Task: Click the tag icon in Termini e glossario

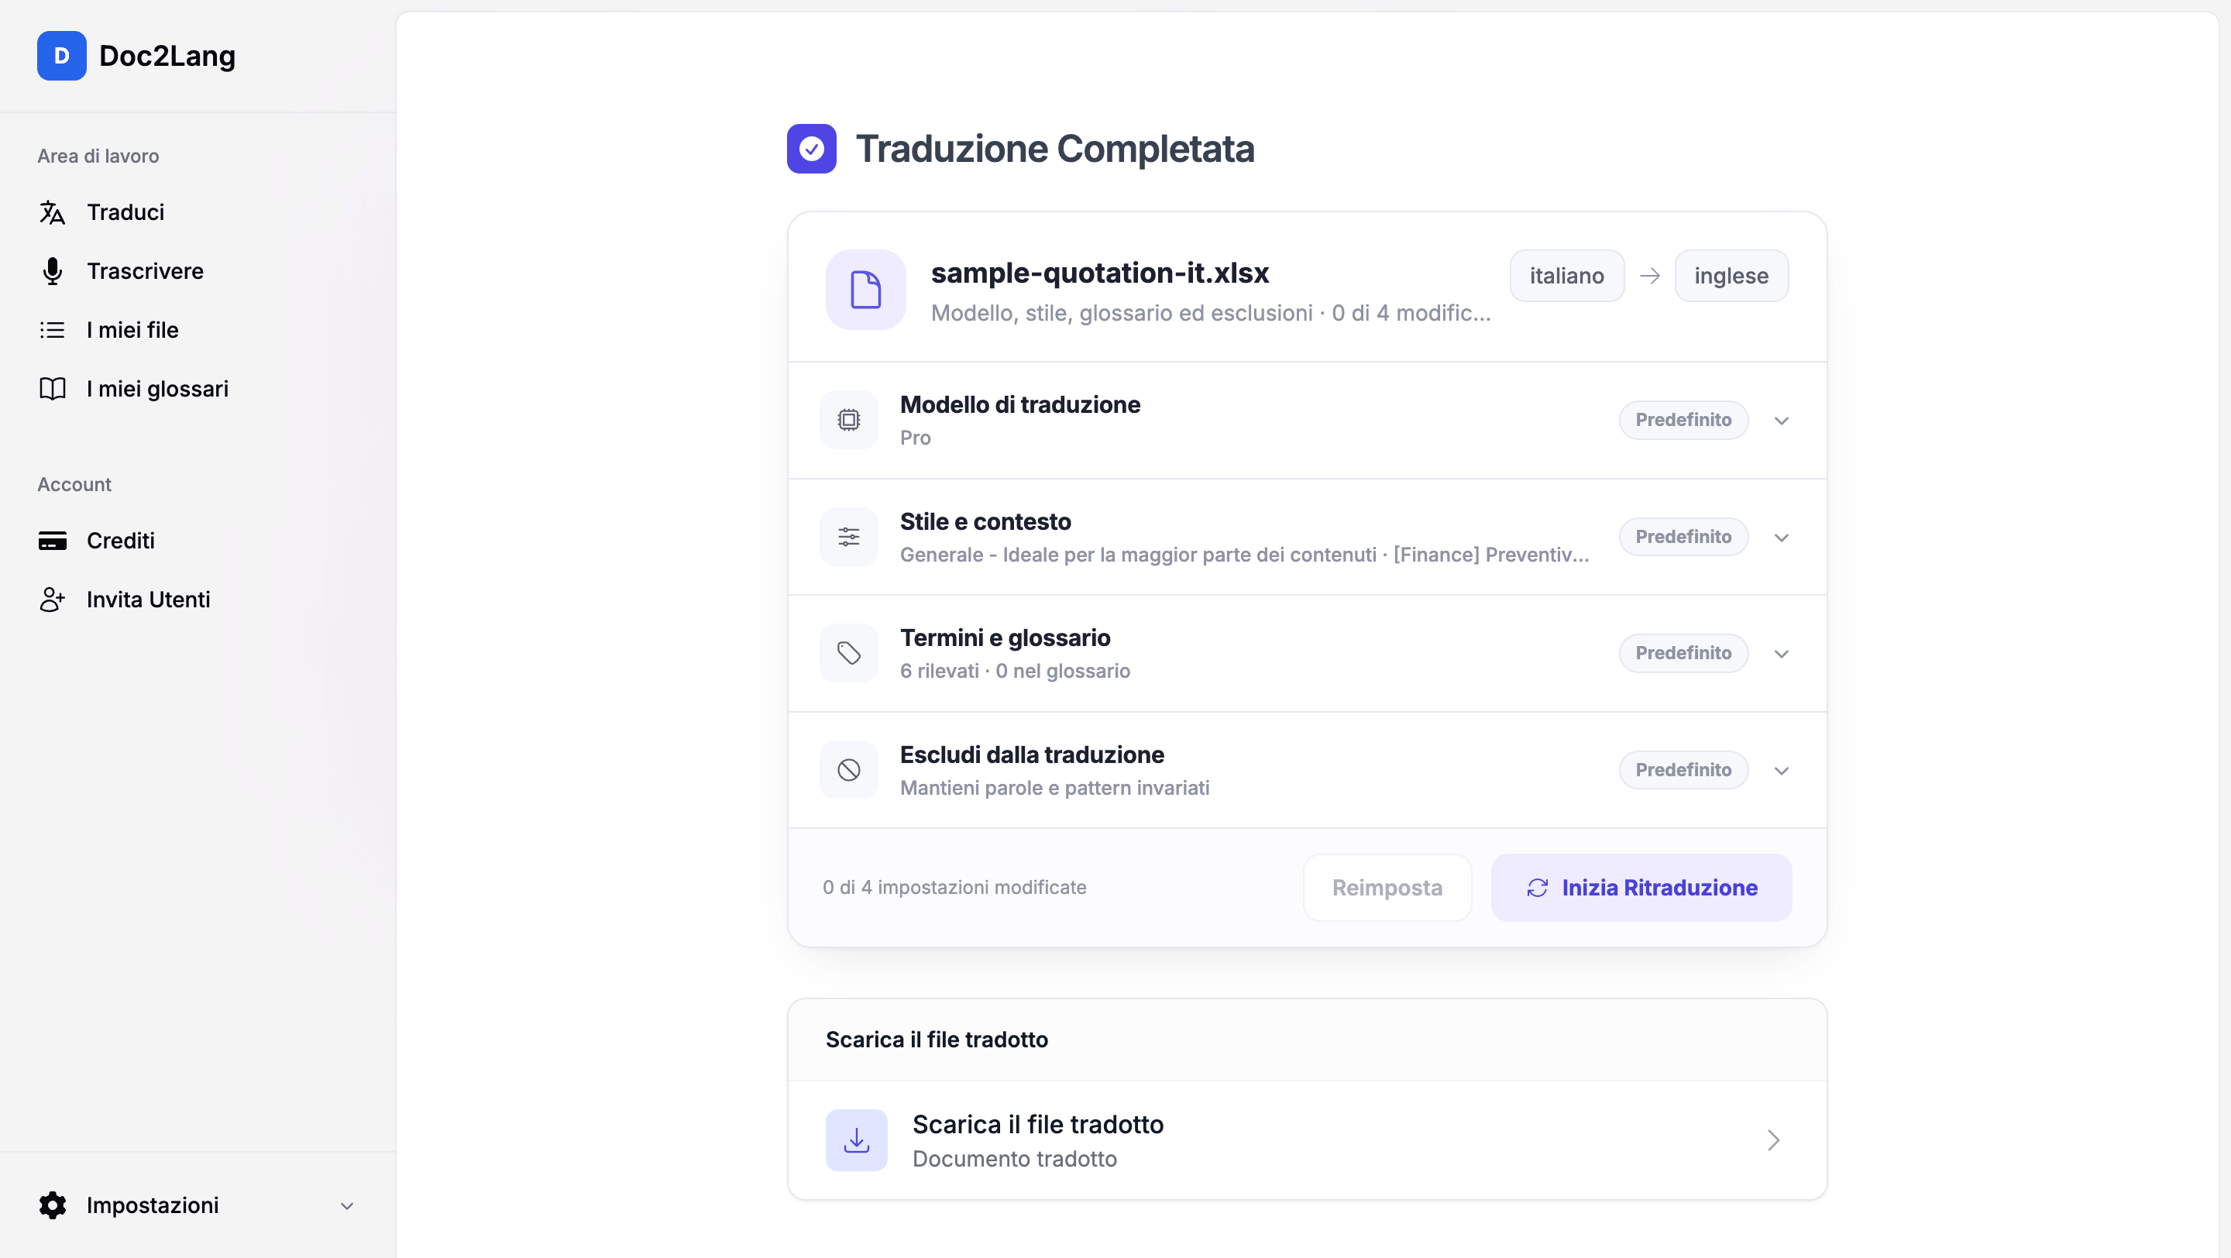Action: [849, 653]
